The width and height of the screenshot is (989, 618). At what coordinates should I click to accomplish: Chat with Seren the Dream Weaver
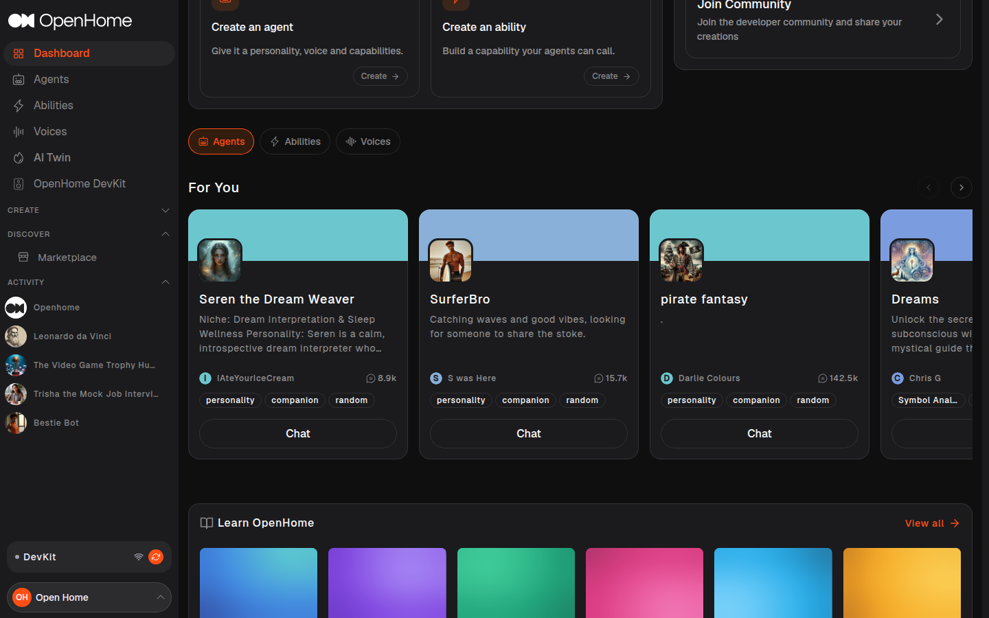[298, 434]
